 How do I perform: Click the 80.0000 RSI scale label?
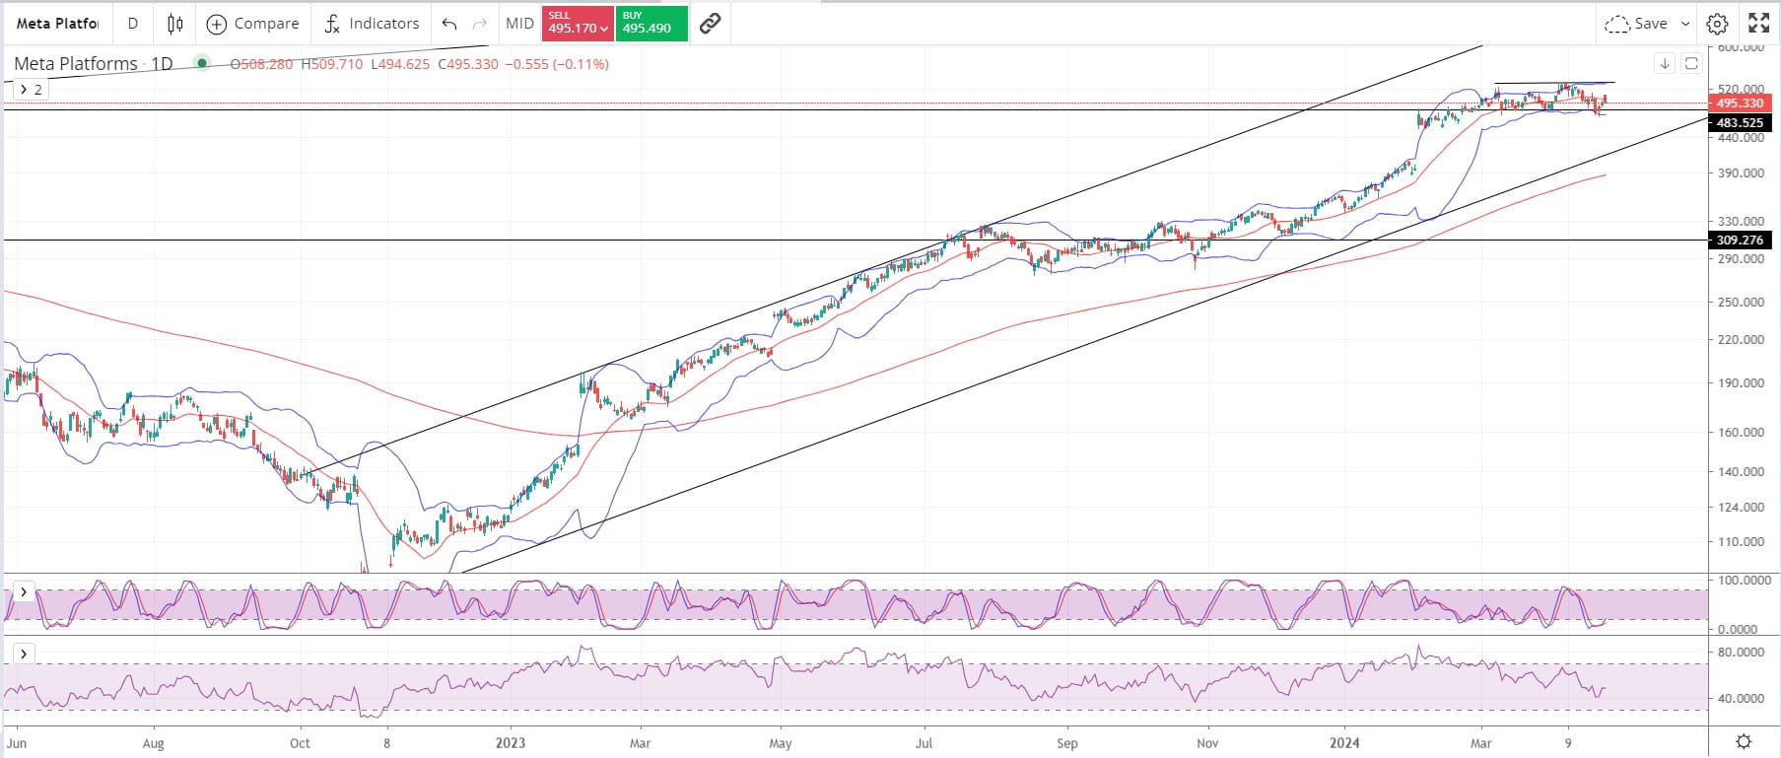1741,652
